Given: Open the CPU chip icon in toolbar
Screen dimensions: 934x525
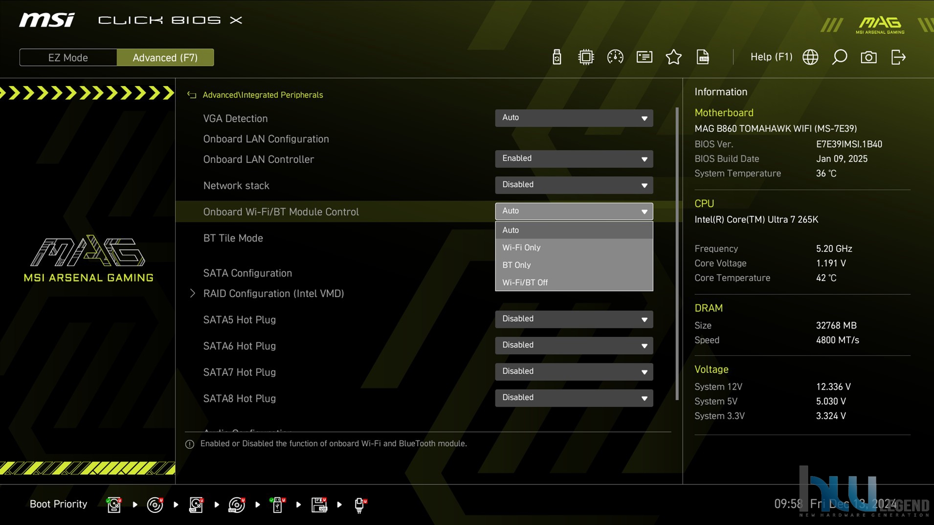Looking at the screenshot, I should [x=586, y=57].
